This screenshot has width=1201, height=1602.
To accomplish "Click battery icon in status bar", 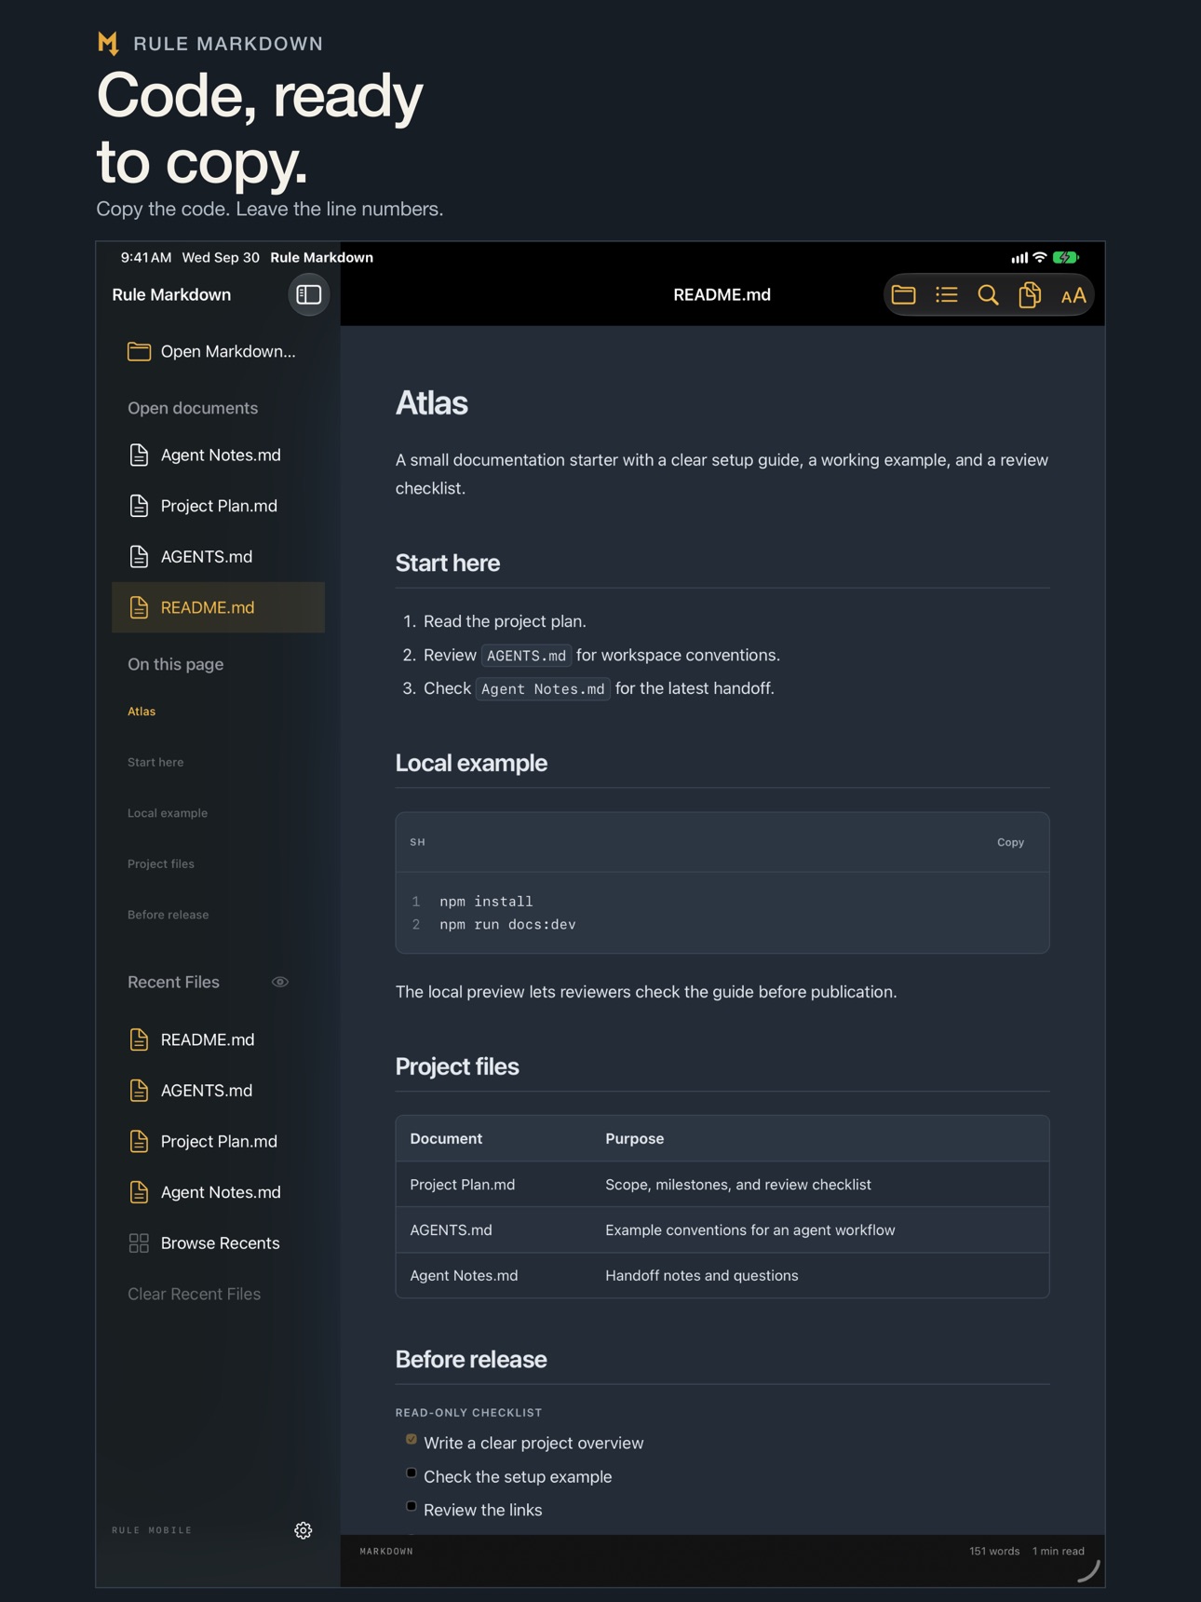I will pyautogui.click(x=1066, y=258).
